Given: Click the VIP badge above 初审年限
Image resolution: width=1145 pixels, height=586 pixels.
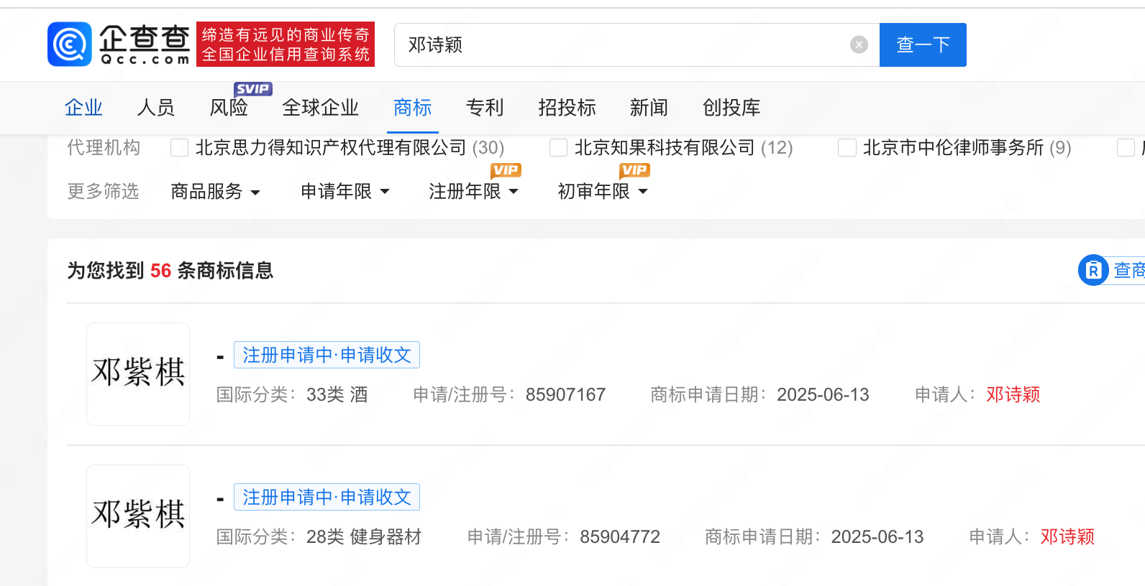Looking at the screenshot, I should [634, 170].
